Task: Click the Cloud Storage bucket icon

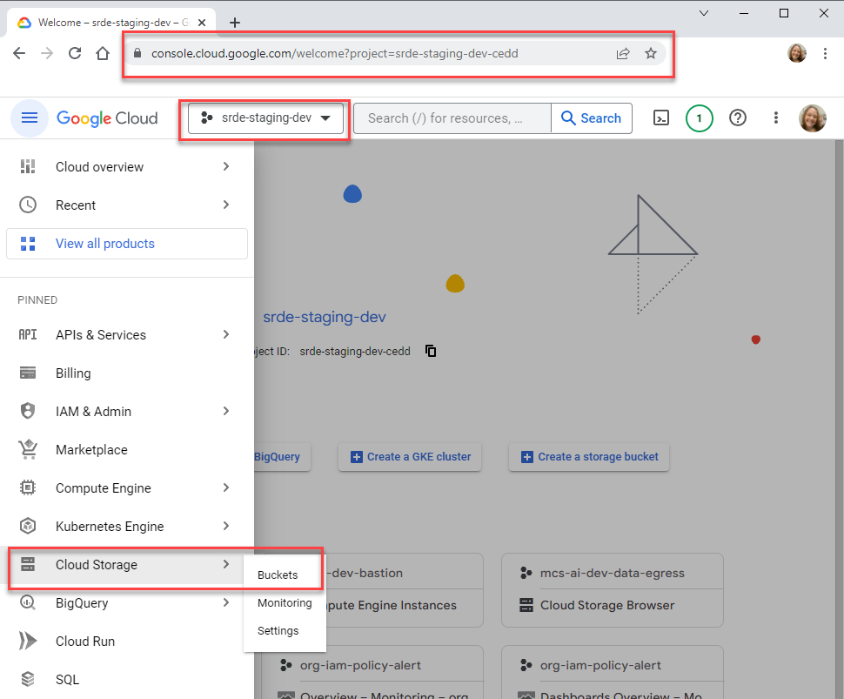Action: 28,564
